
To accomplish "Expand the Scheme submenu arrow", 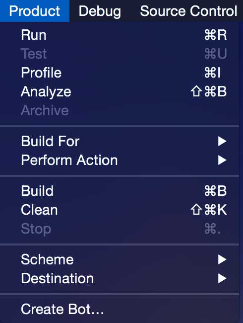I will point(222,259).
